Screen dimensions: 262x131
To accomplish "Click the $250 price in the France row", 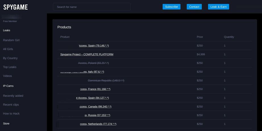I will coord(200,89).
